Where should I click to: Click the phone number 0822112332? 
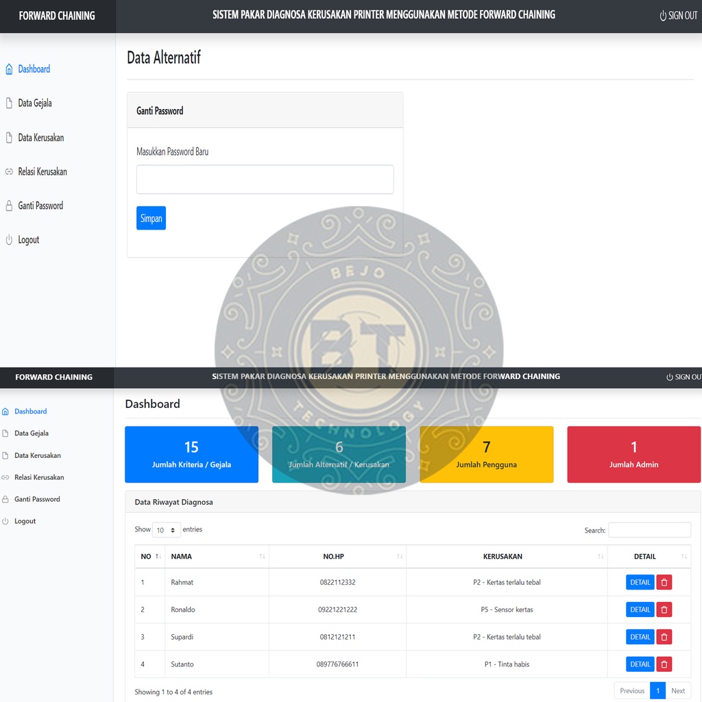click(x=337, y=583)
